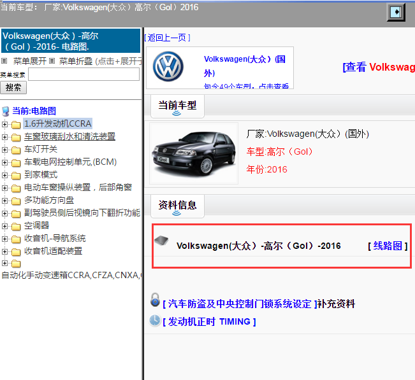Select the 1.6升发动机CCRA tree item
Screen dimensions: 415x380
coord(58,123)
